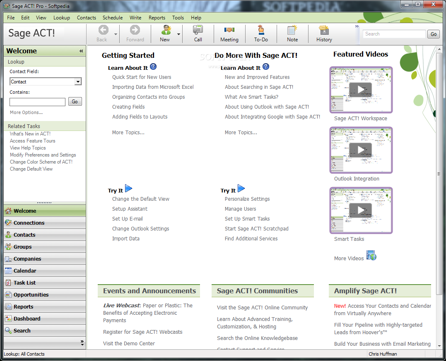Click Search the Online Knowledgebase link

tap(257, 338)
